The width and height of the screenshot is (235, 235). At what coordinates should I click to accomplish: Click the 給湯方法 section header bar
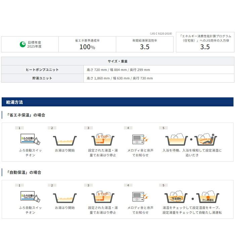(x=117, y=102)
